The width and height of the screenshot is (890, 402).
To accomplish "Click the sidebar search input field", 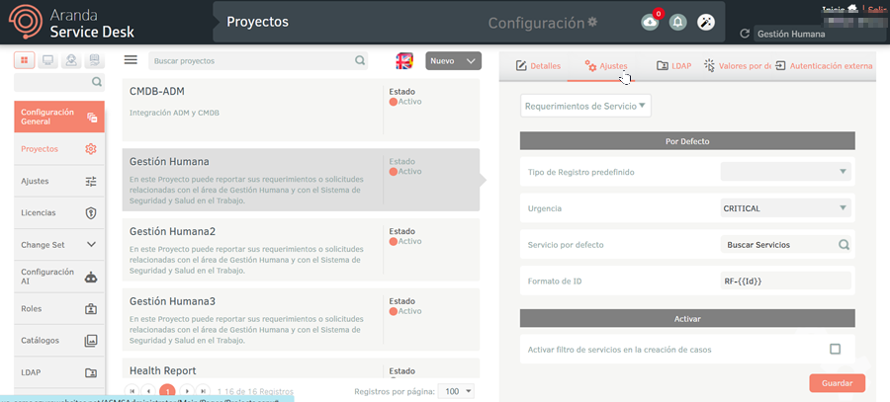I will (59, 82).
